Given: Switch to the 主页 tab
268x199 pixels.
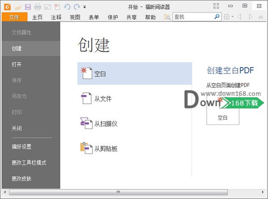Looking at the screenshot, I should [37, 17].
